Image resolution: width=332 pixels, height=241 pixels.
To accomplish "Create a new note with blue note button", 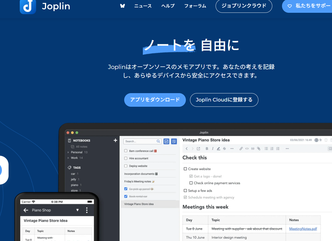I will pos(174,141).
